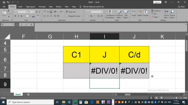Click the Increase Decimal icon
The image size is (188, 105).
98,16
